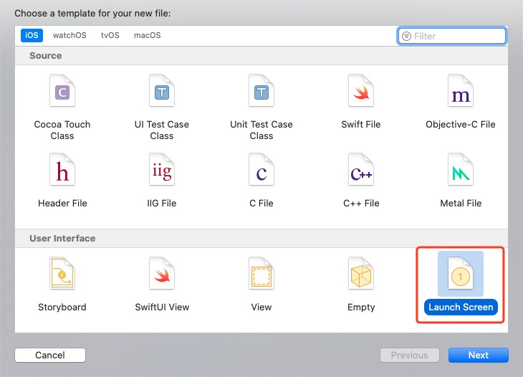Select the Metal File template
Screen dimensions: 523x377
(460, 172)
